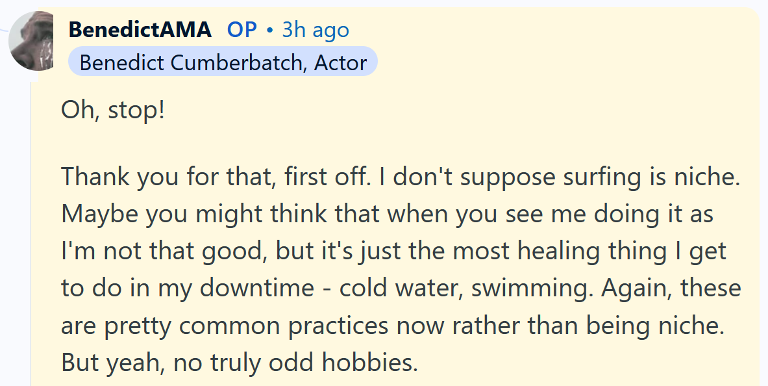Viewport: 768px width, 386px height.
Task: Select the username BenedictAMA text
Action: (x=139, y=29)
